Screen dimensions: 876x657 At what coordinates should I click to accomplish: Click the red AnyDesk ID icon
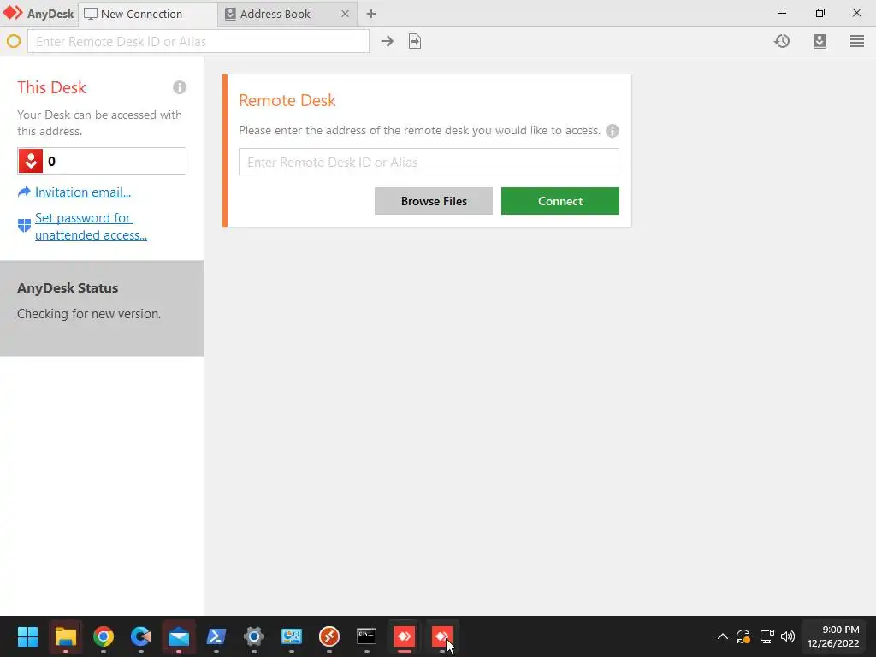[x=31, y=161]
